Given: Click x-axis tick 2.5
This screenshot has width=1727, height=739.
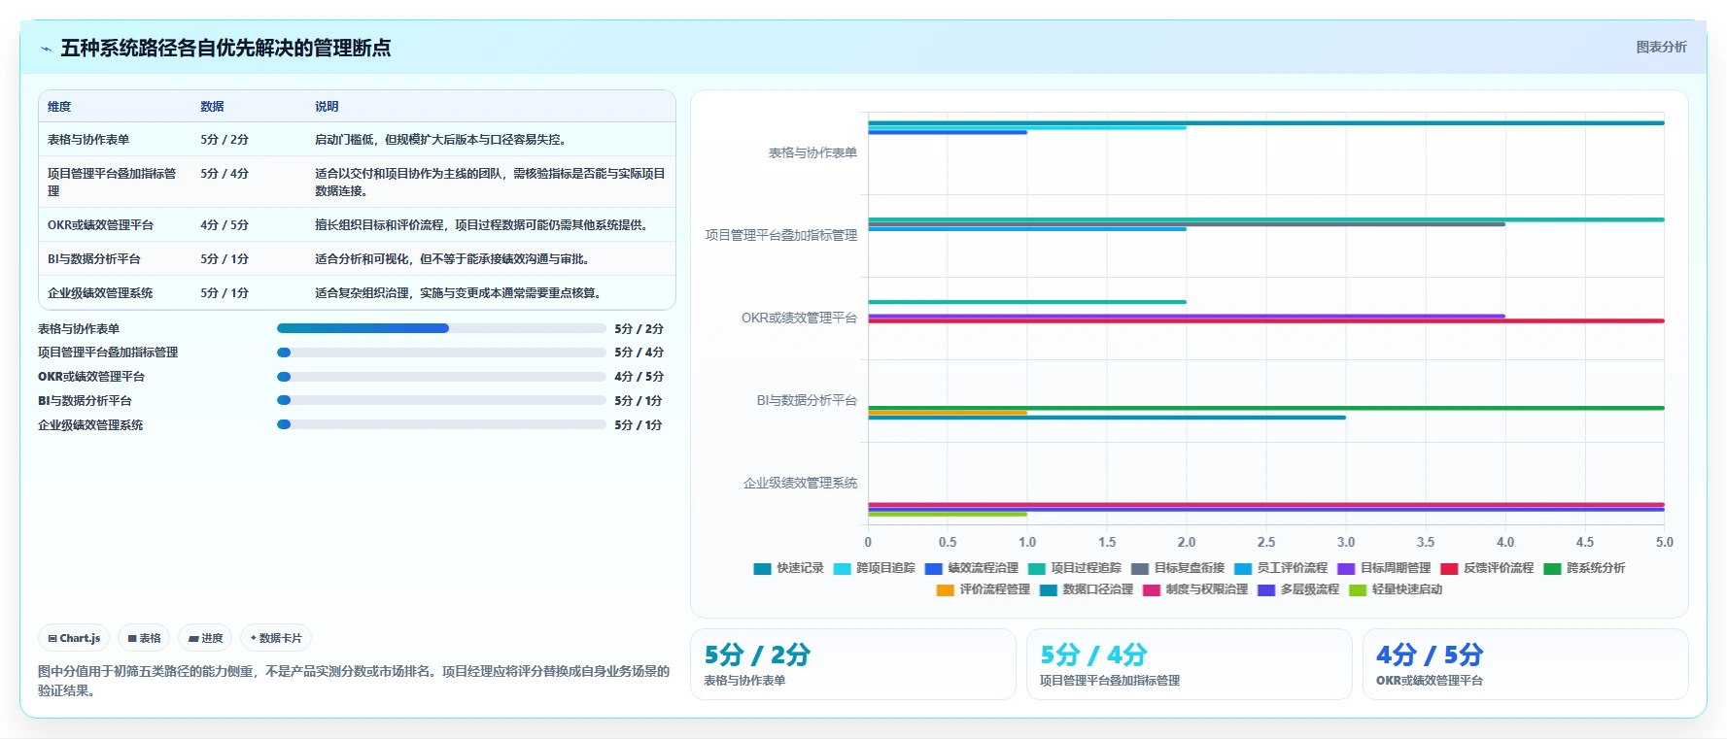Looking at the screenshot, I should click(1266, 543).
